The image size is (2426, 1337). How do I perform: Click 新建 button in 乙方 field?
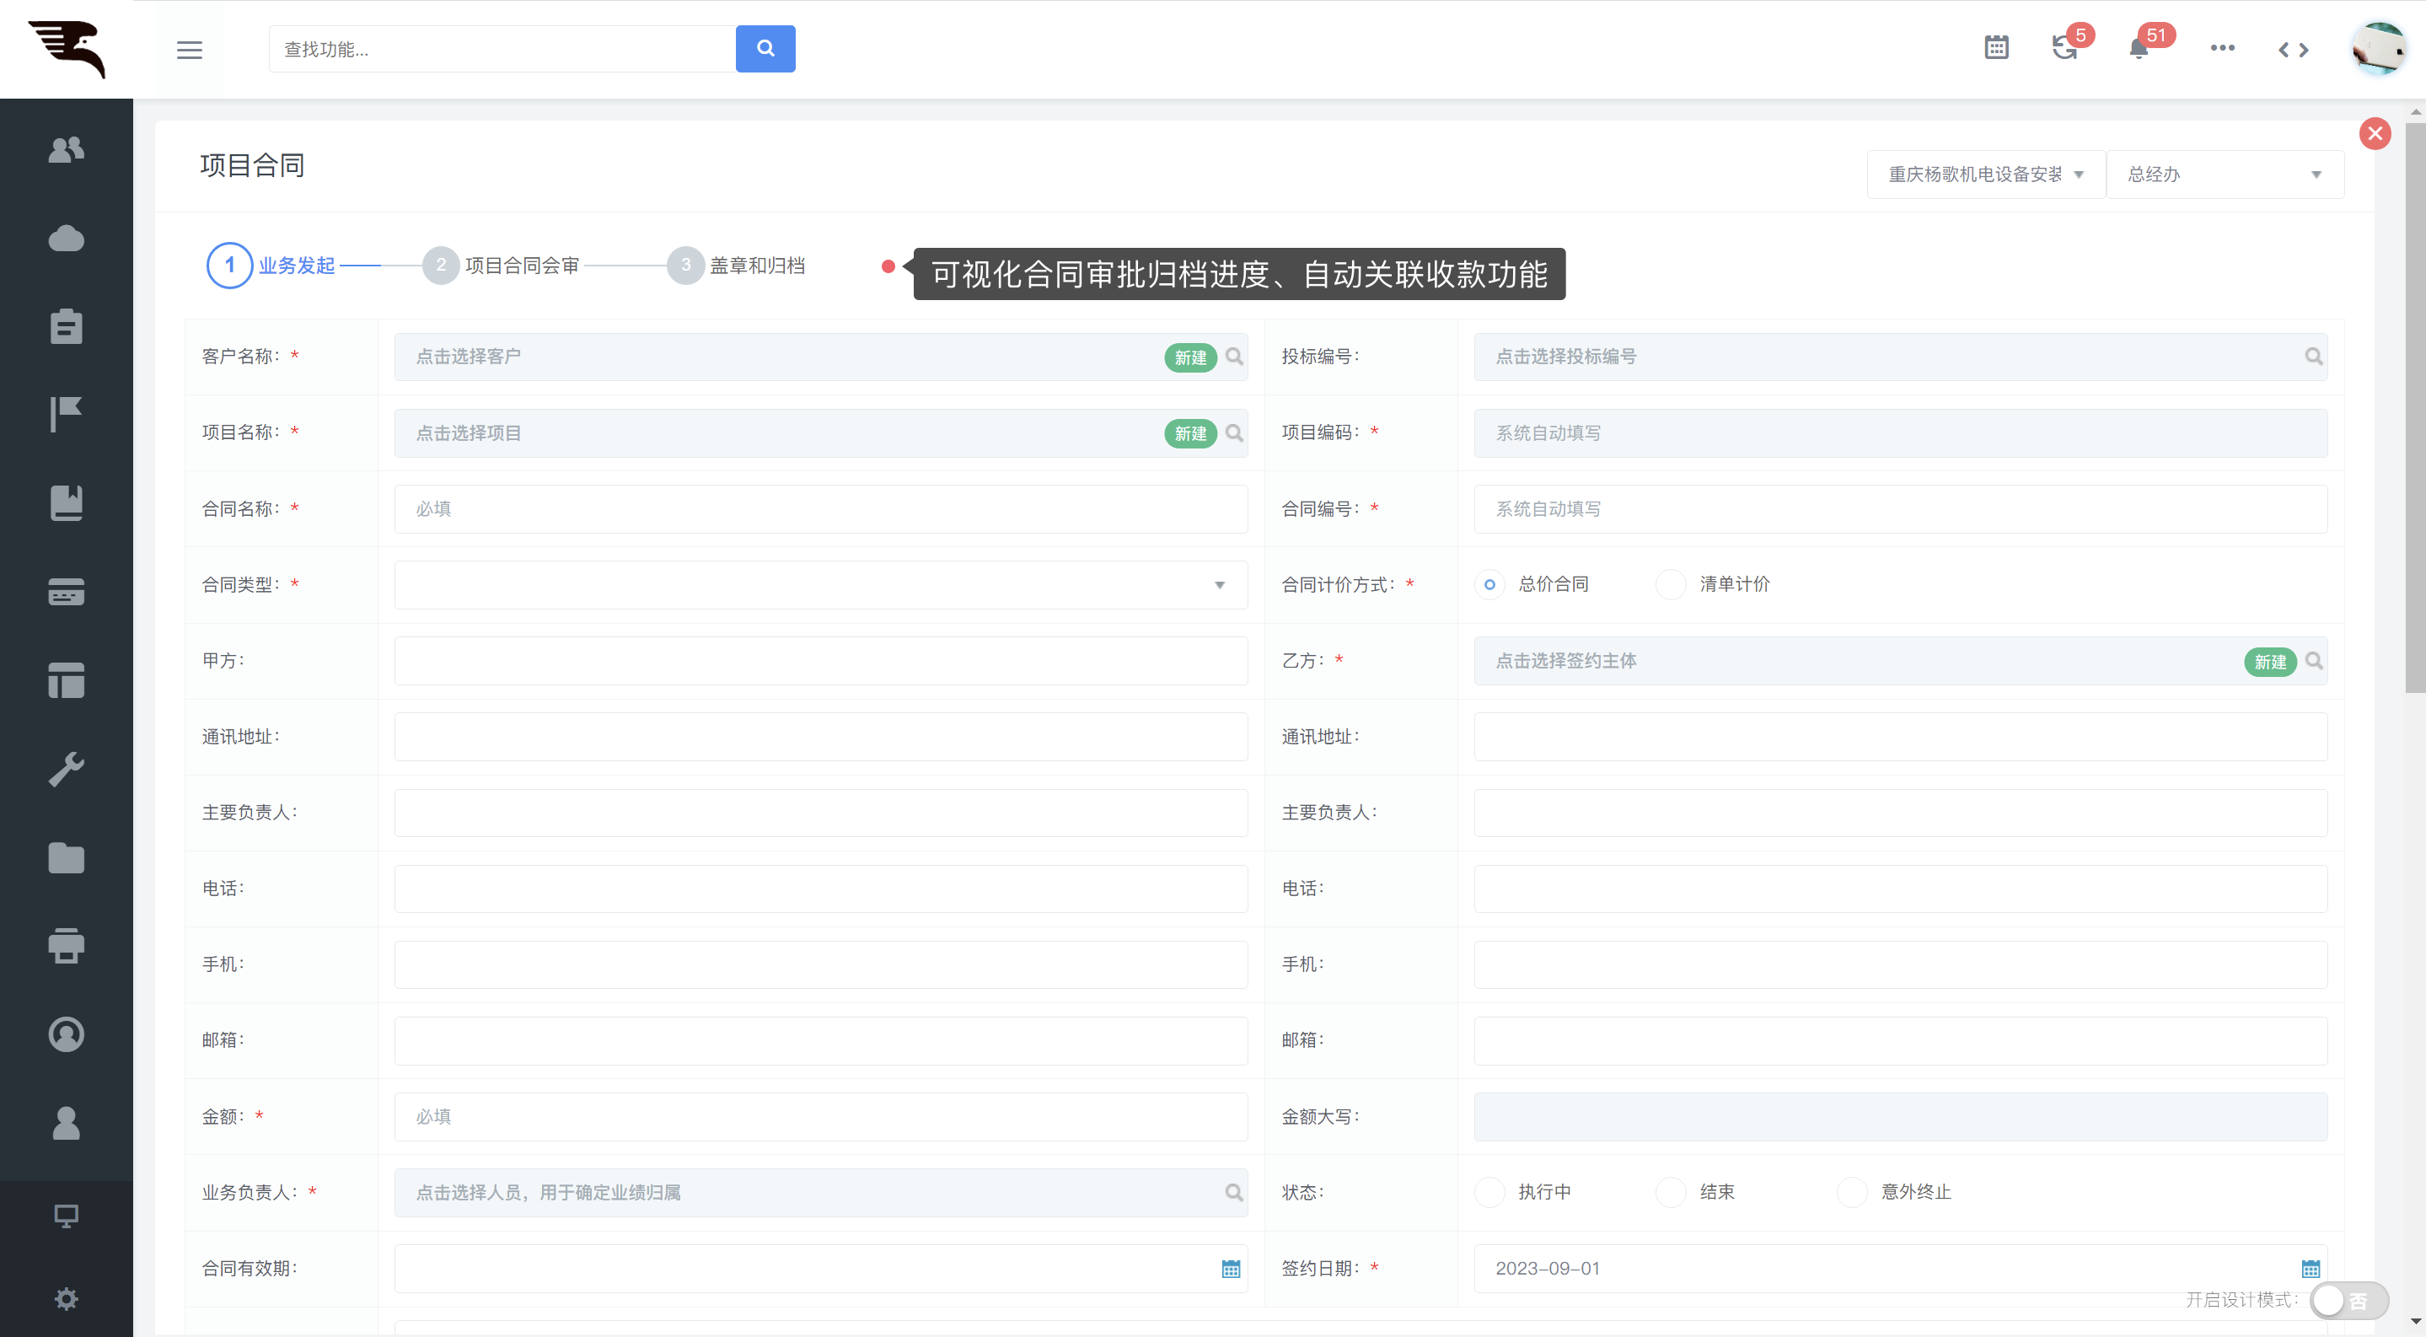(x=2270, y=662)
